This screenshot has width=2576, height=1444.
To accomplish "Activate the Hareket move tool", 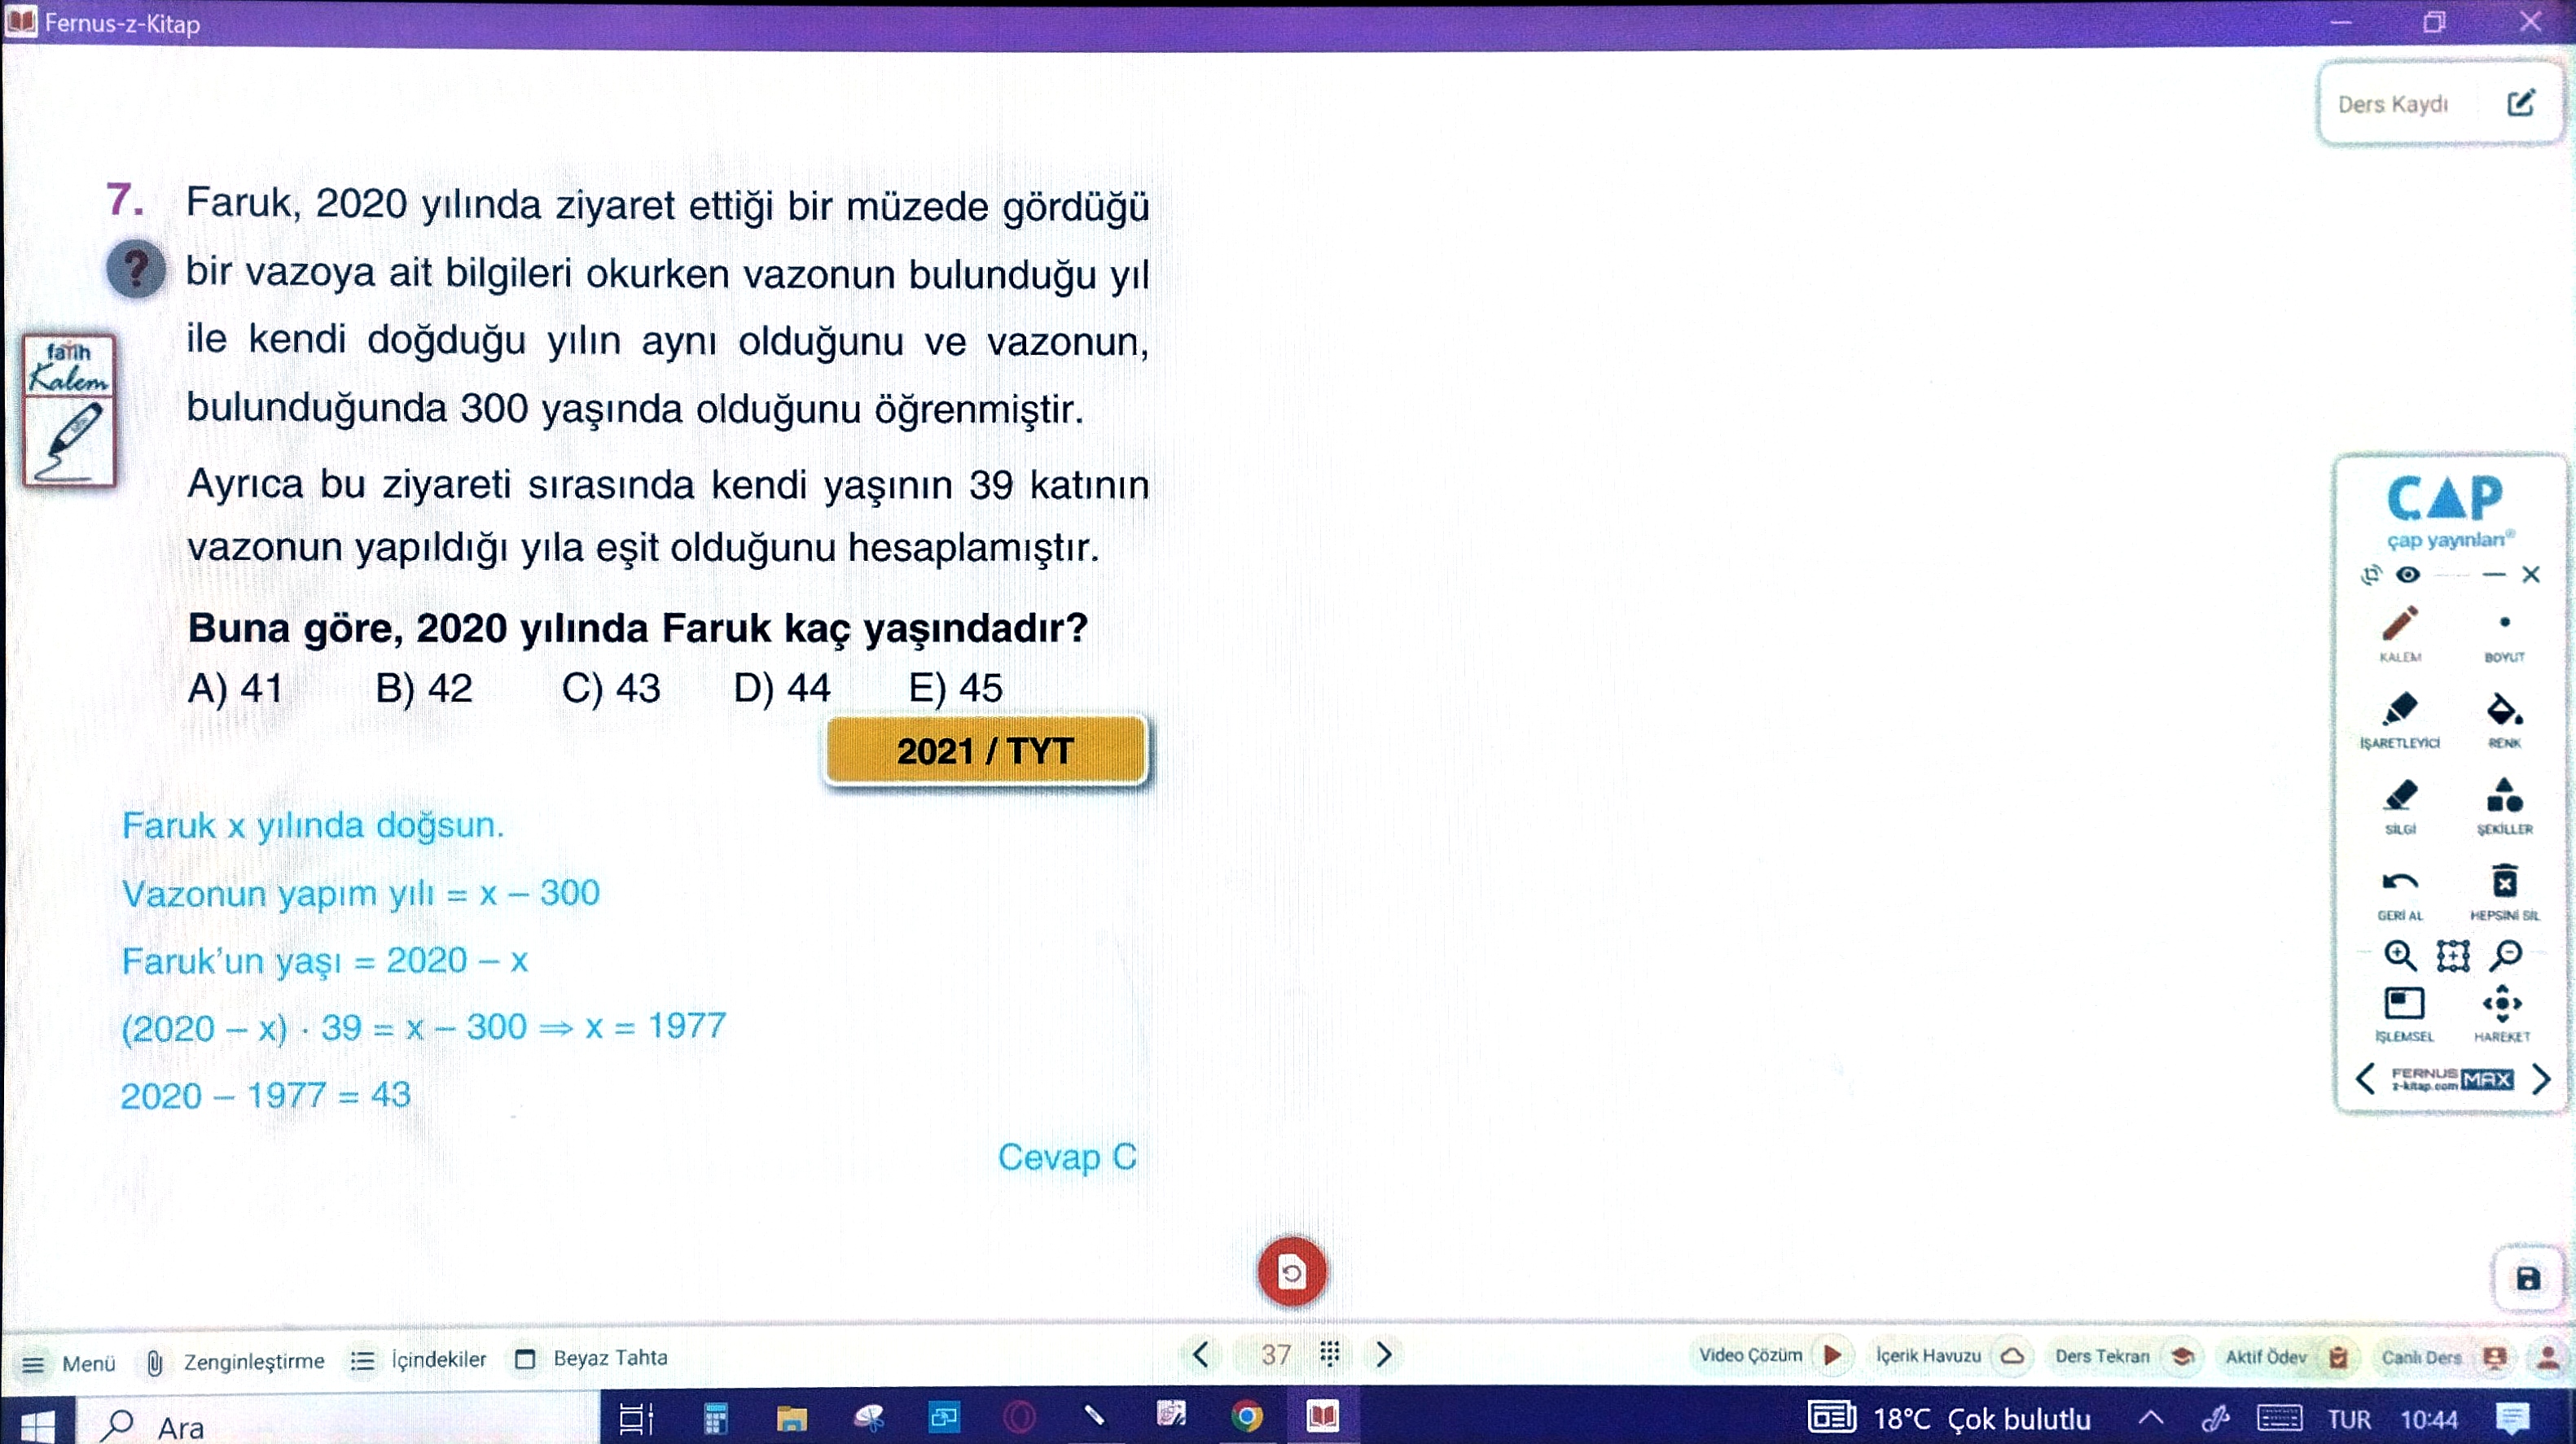I will tap(2502, 1004).
